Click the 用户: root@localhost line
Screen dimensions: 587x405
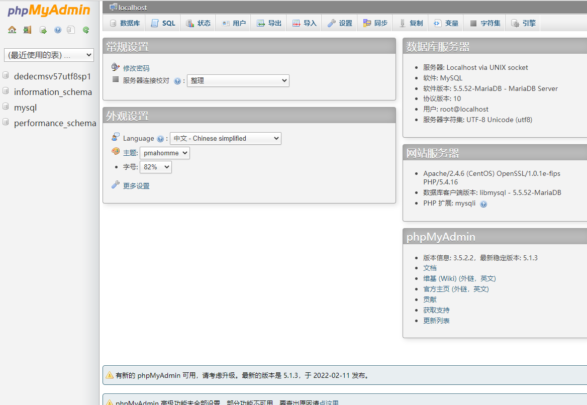(x=456, y=109)
